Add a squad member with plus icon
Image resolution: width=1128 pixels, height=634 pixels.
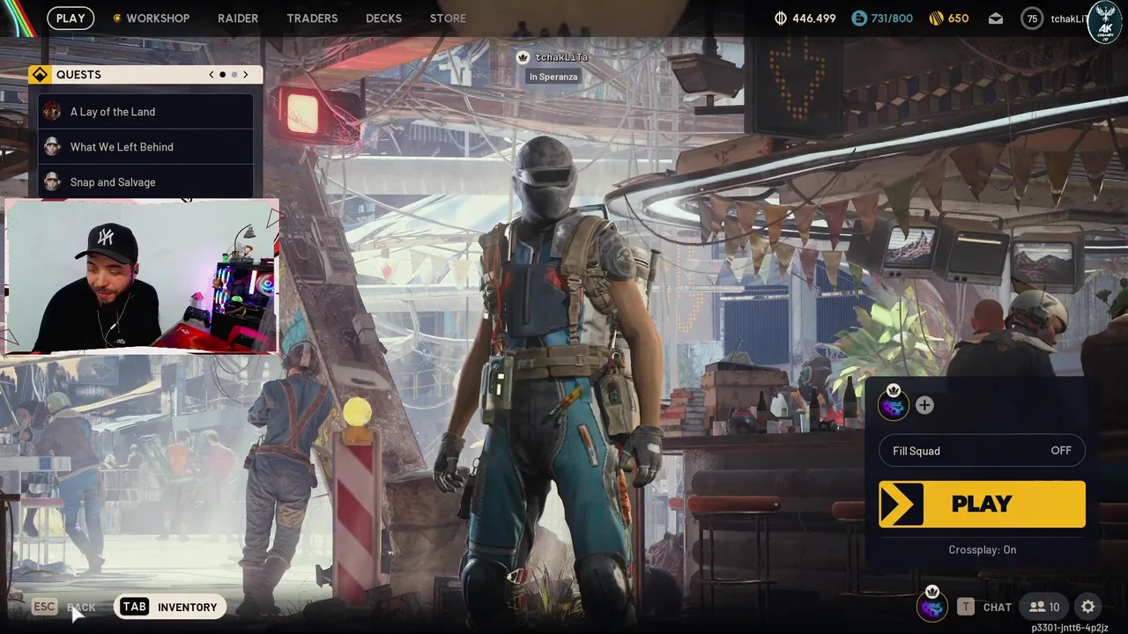click(924, 405)
